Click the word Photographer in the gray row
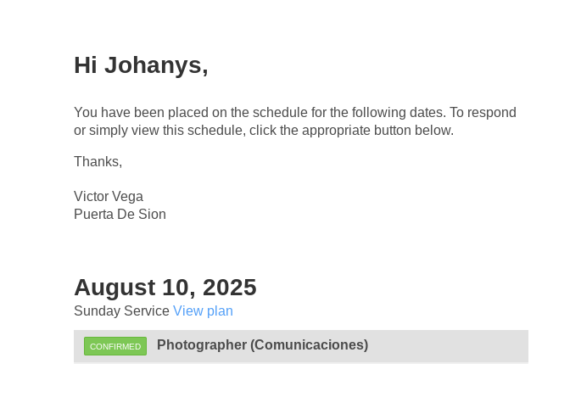This screenshot has height=414, width=581. coord(202,345)
